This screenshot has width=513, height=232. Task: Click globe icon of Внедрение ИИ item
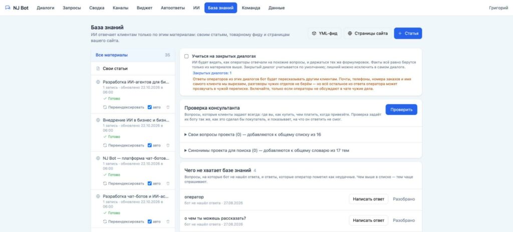coord(98,120)
